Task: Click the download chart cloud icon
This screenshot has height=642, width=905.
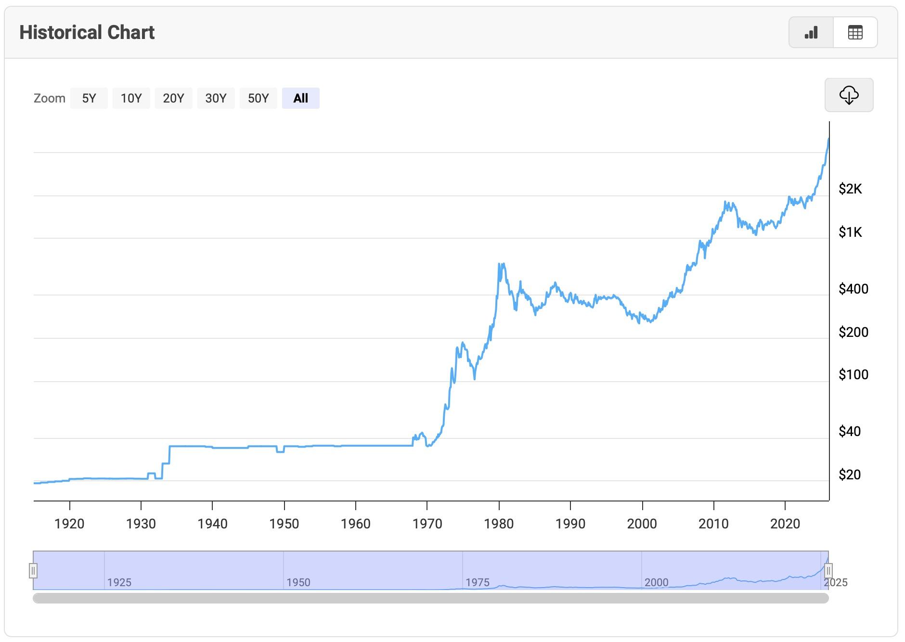Action: (849, 95)
